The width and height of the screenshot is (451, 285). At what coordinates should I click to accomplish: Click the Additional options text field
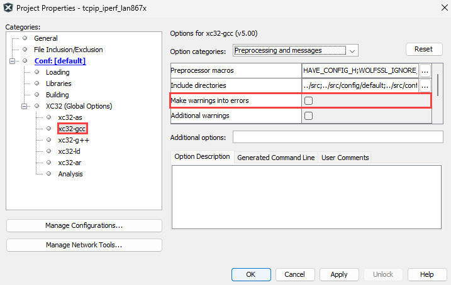pyautogui.click(x=338, y=137)
